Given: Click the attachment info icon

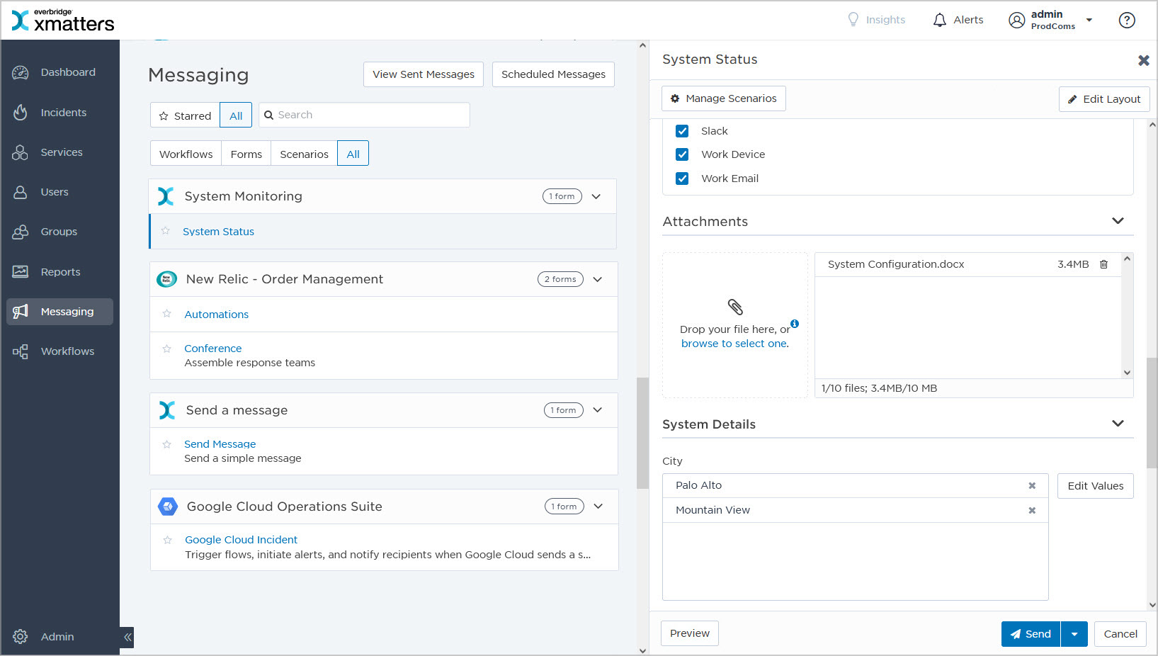Looking at the screenshot, I should coord(795,324).
